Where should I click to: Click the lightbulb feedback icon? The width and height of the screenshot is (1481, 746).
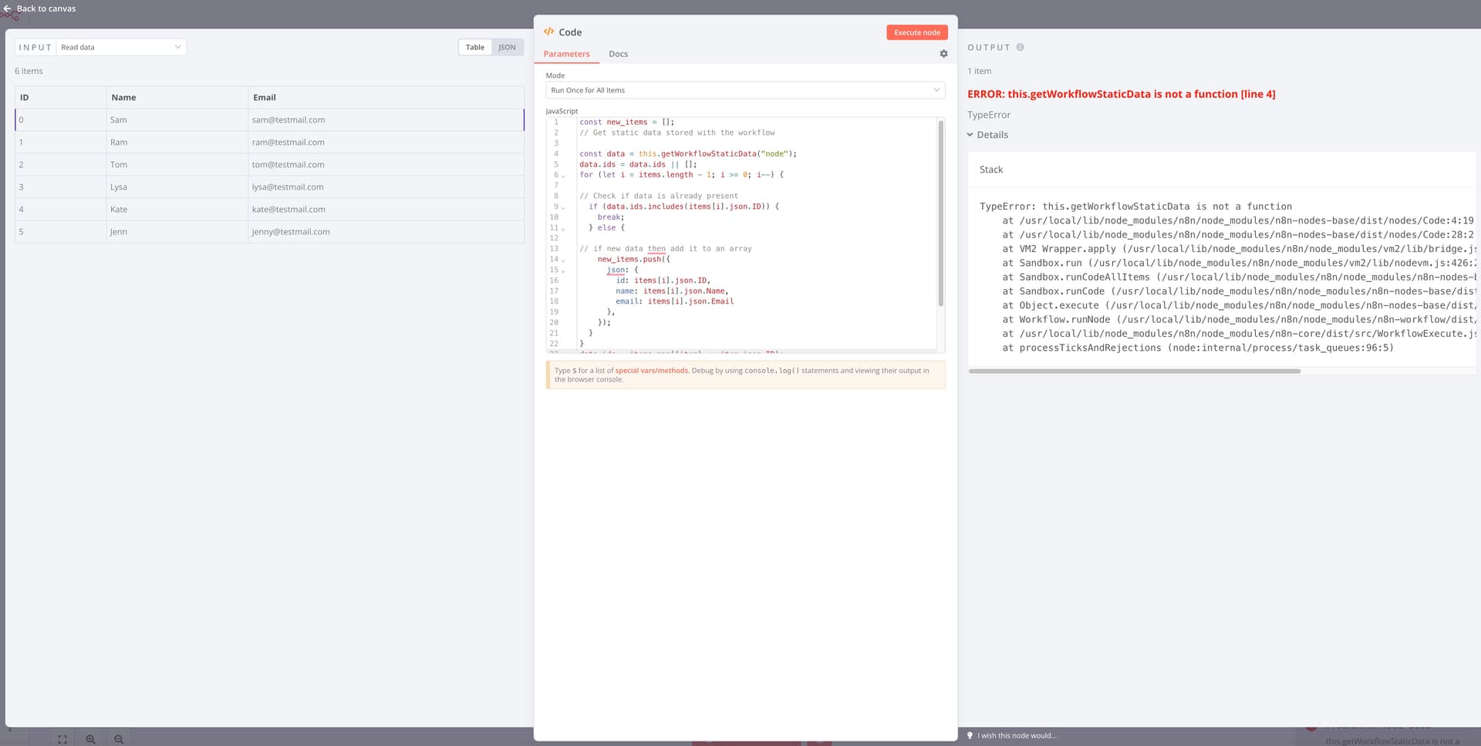(x=970, y=735)
